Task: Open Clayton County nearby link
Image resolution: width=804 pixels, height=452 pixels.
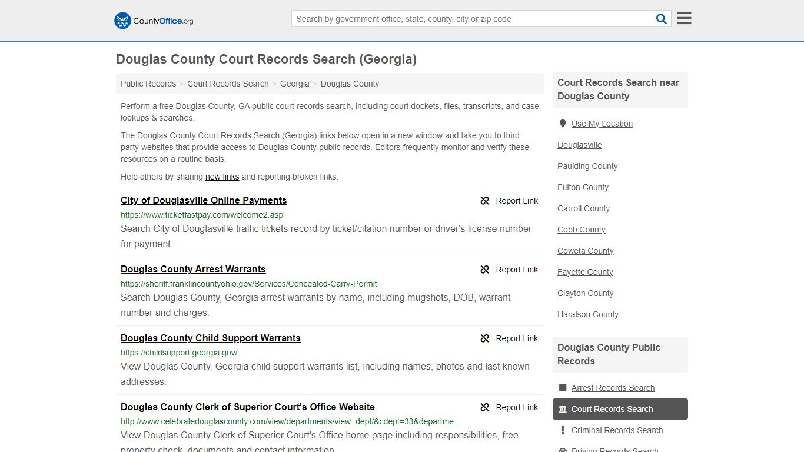Action: 586,293
